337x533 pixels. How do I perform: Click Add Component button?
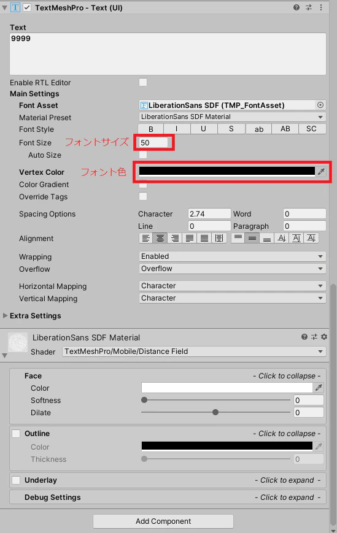163,521
